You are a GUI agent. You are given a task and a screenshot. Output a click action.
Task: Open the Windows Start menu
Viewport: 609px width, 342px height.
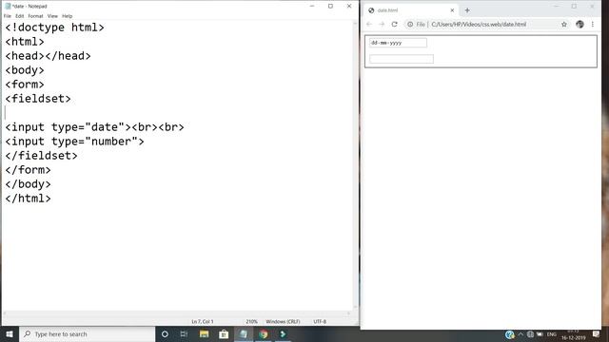pyautogui.click(x=10, y=333)
